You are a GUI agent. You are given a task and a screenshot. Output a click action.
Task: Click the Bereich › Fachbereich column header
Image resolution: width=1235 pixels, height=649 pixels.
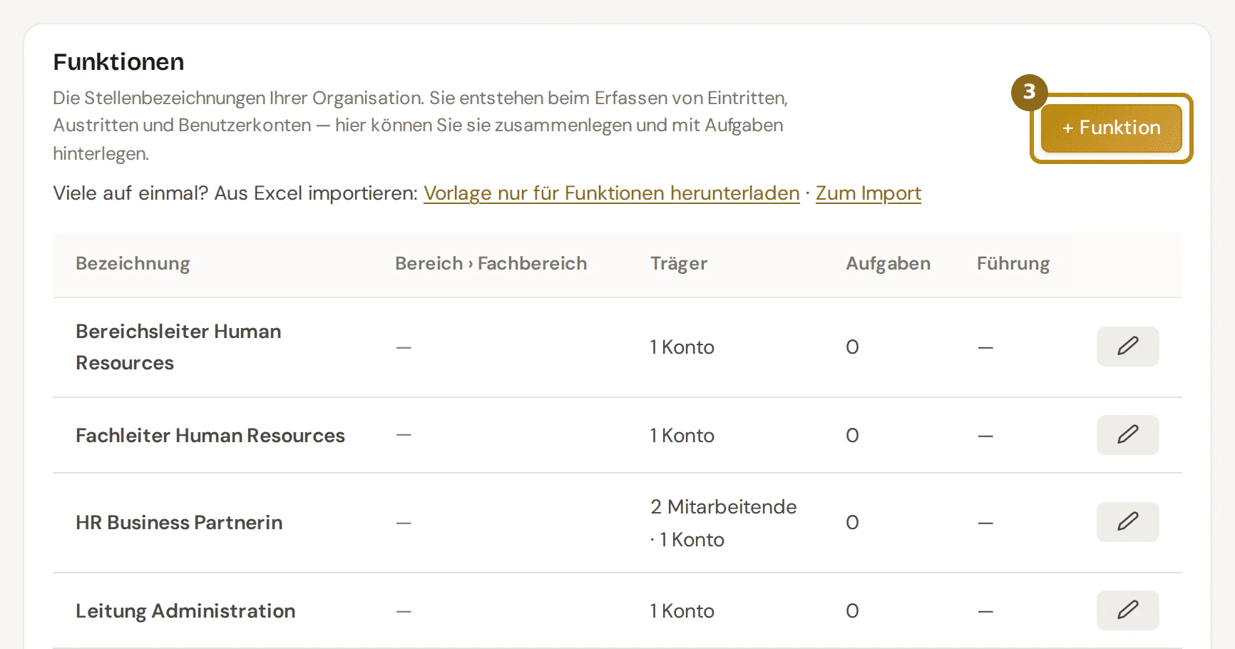(491, 264)
